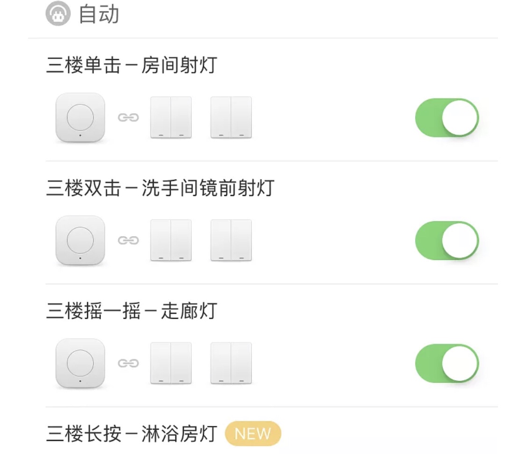Tap first wall switch in 走廊灯 row
Image resolution: width=526 pixels, height=454 pixels.
(x=171, y=363)
